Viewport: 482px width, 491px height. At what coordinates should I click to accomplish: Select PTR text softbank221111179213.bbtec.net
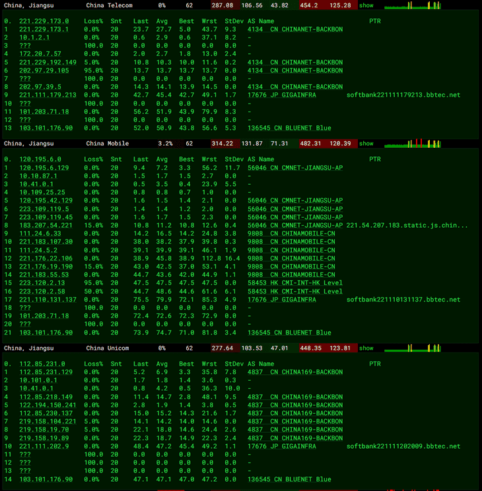(403, 95)
